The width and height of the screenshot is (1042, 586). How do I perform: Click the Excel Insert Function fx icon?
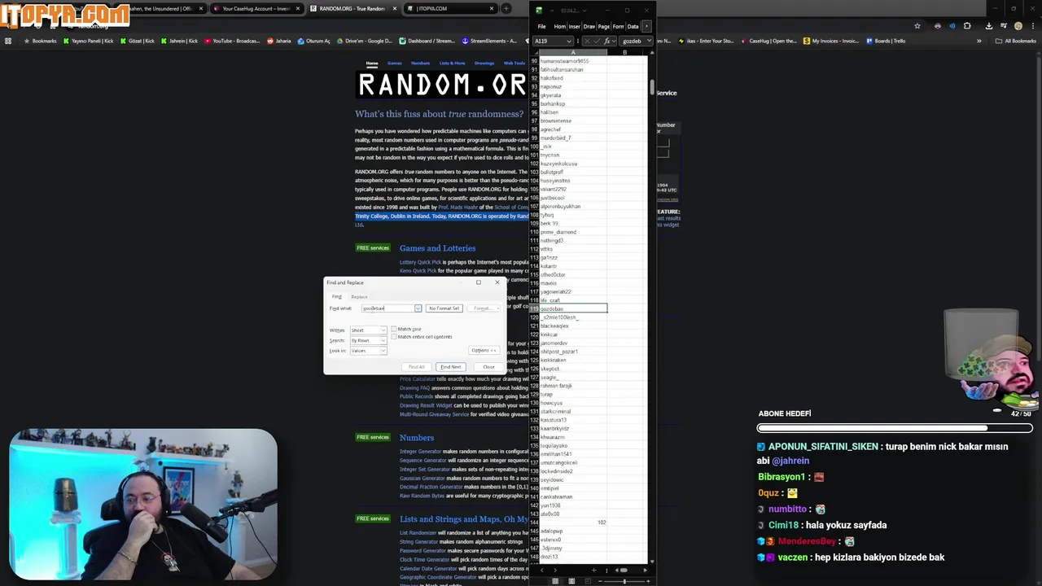(607, 41)
